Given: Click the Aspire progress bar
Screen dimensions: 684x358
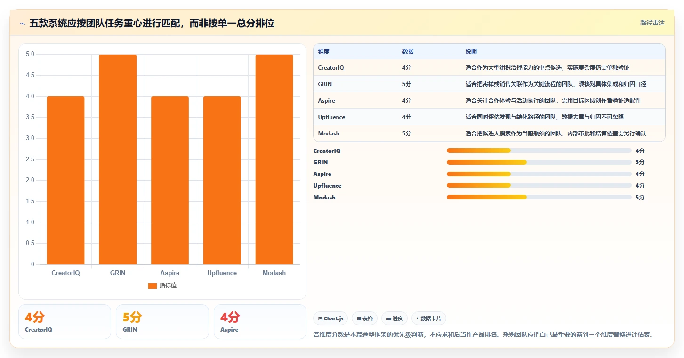Looking at the screenshot, I should (x=539, y=174).
